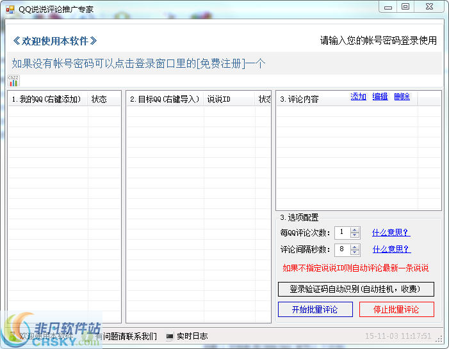The width and height of the screenshot is (449, 349).
Task: Stop batch commenting with 停止批量评论
Action: (396, 309)
